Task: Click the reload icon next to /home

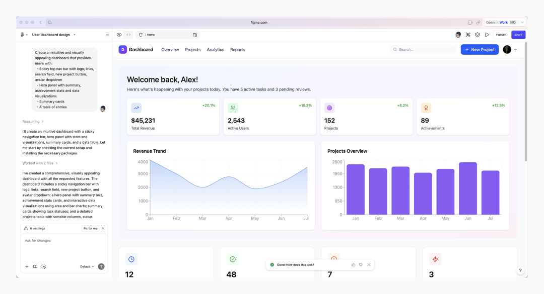Action: coord(141,35)
